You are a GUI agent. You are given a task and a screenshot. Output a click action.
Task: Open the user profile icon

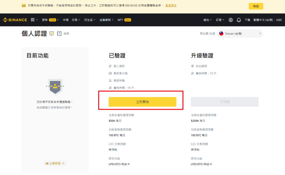pos(231,20)
